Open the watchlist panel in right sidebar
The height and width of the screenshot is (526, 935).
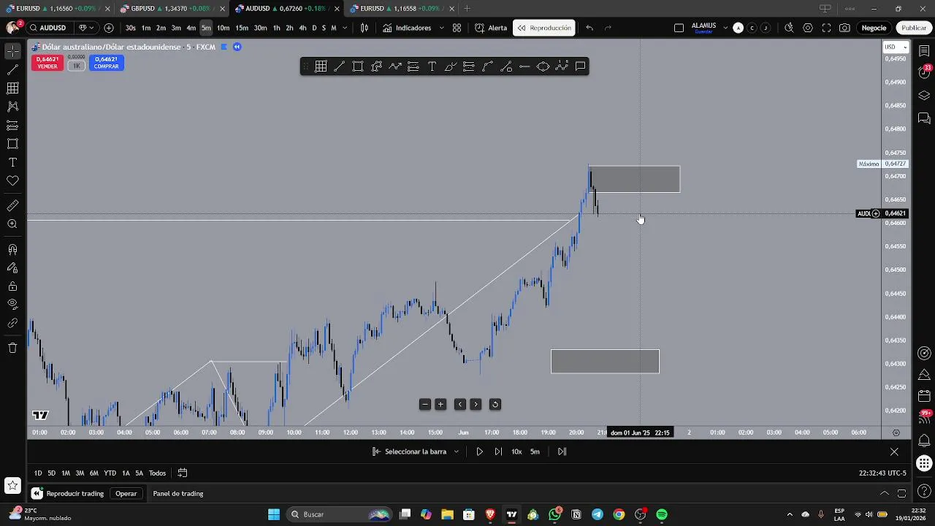924,51
